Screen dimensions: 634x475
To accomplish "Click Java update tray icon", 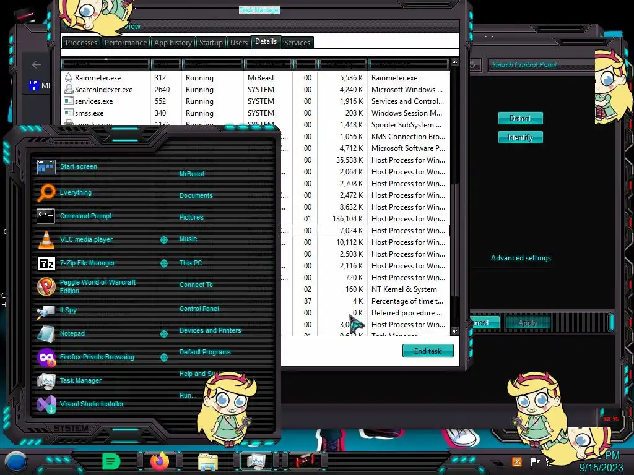I will 517,461.
